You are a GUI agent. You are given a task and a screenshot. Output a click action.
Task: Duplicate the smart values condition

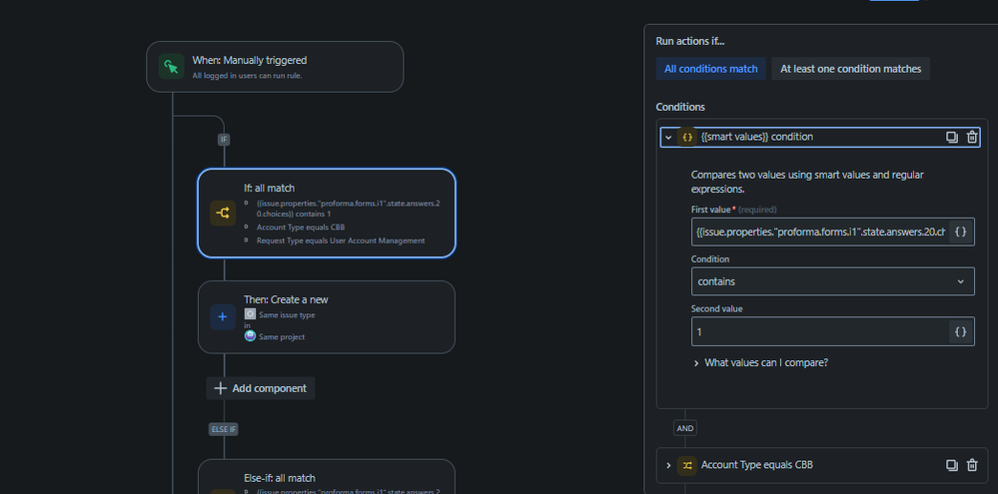point(952,137)
